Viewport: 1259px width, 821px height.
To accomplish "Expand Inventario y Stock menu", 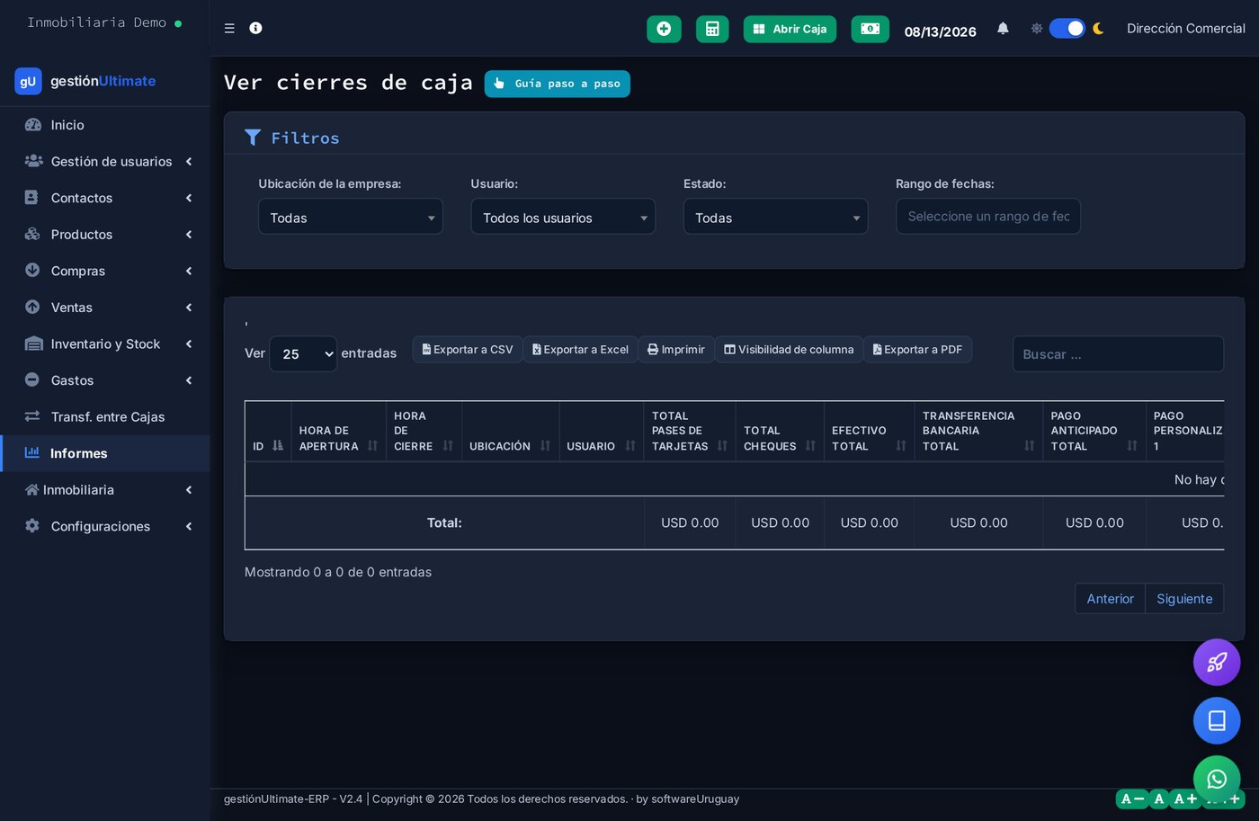I will coord(104,344).
